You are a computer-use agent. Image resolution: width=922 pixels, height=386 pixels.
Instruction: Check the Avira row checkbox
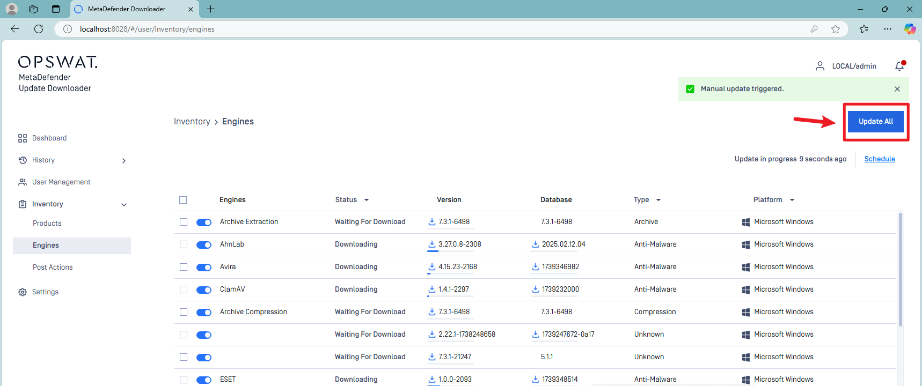(184, 267)
